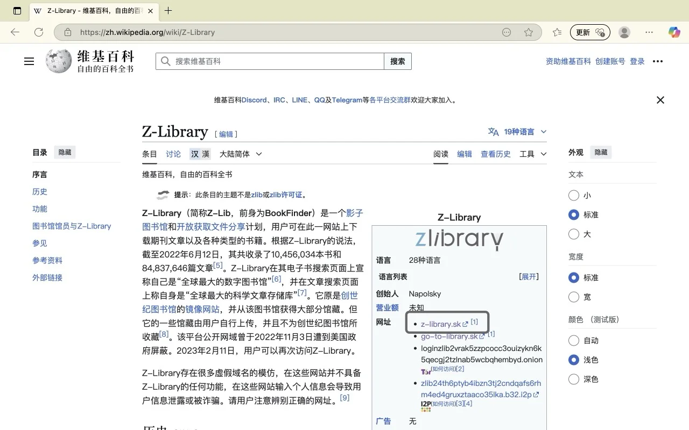This screenshot has width=689, height=430.
Task: Select the 大 text size option
Action: [574, 234]
